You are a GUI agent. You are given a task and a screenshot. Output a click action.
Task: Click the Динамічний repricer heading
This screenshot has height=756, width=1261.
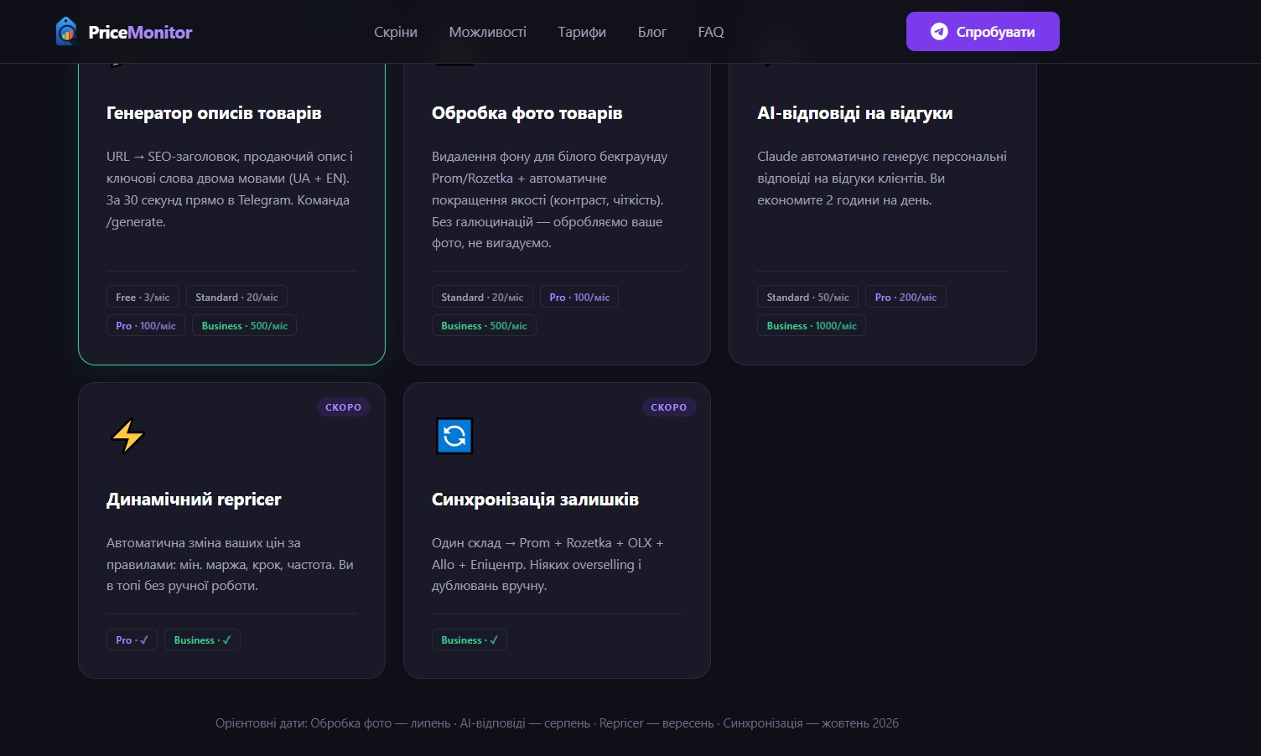point(194,500)
